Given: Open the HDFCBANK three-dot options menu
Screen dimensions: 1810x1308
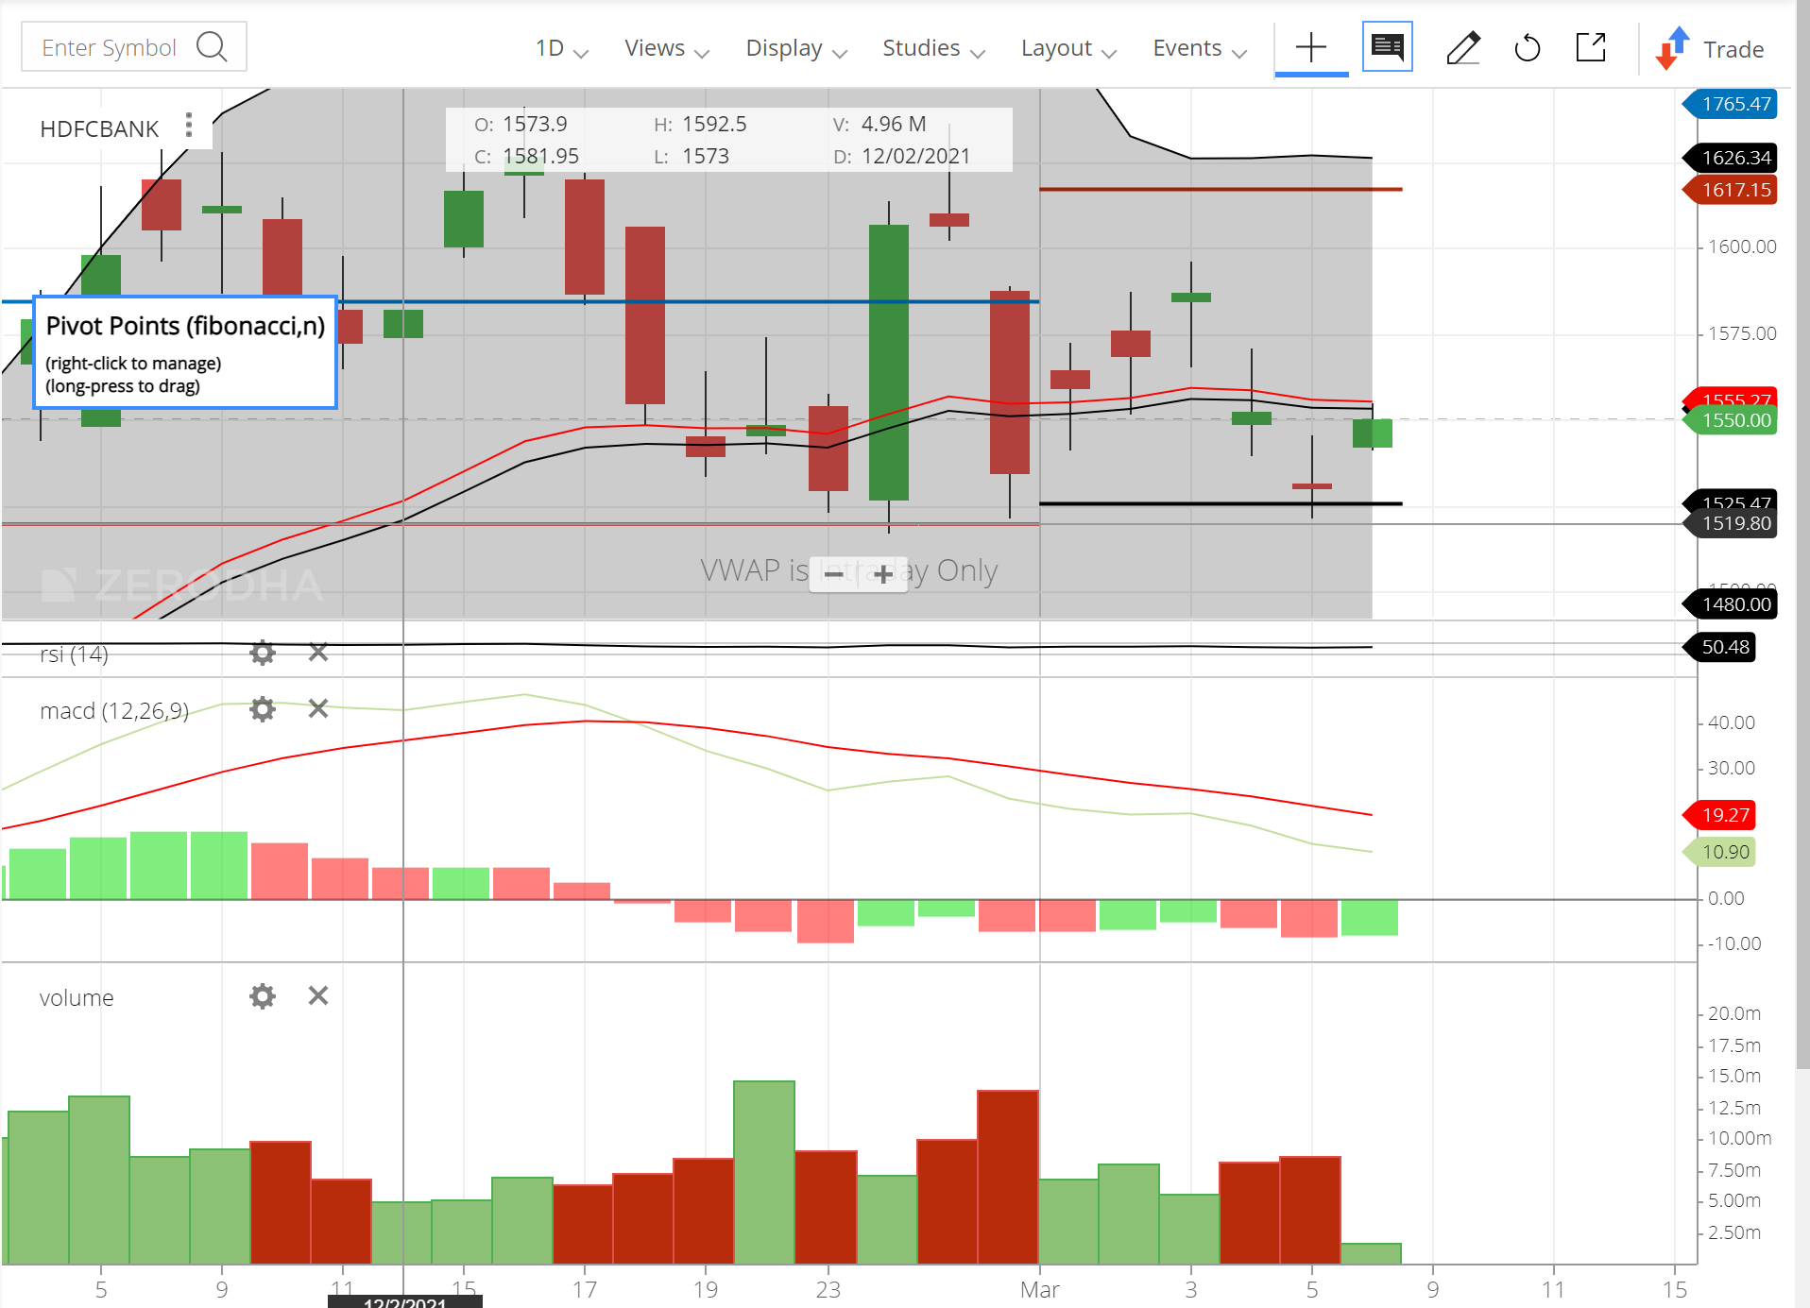Looking at the screenshot, I should 189,125.
